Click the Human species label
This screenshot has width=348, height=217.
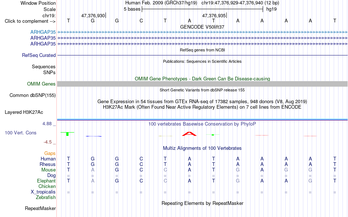(48, 159)
